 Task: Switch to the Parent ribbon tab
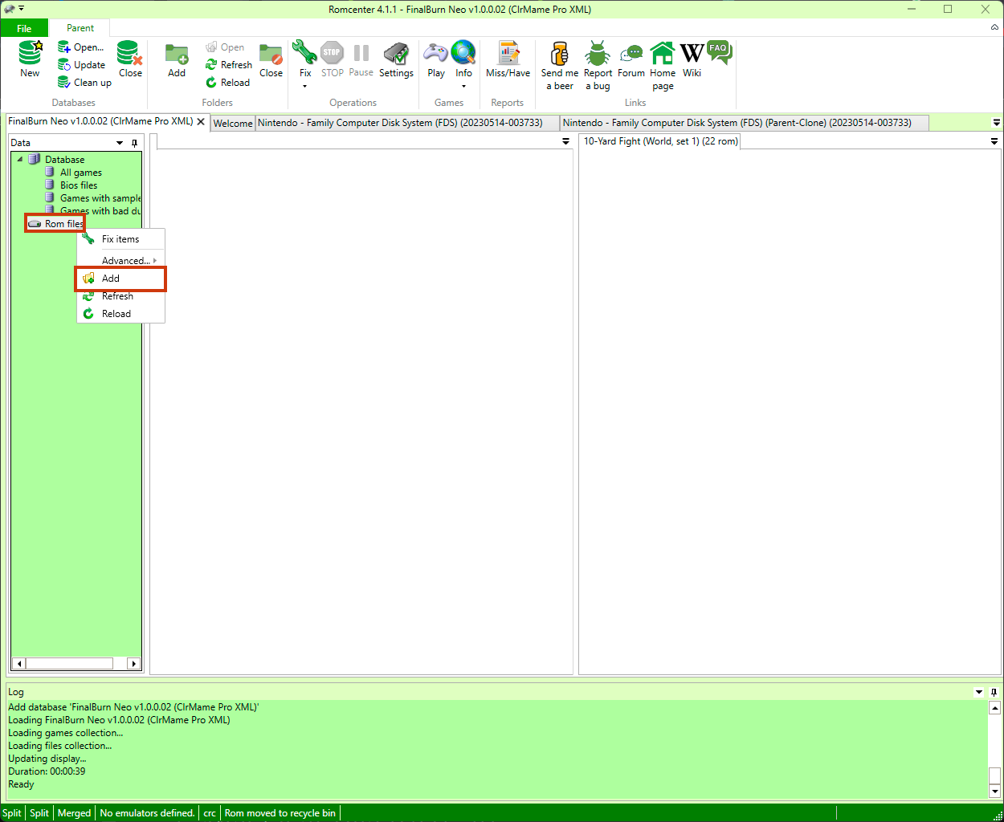tap(80, 26)
